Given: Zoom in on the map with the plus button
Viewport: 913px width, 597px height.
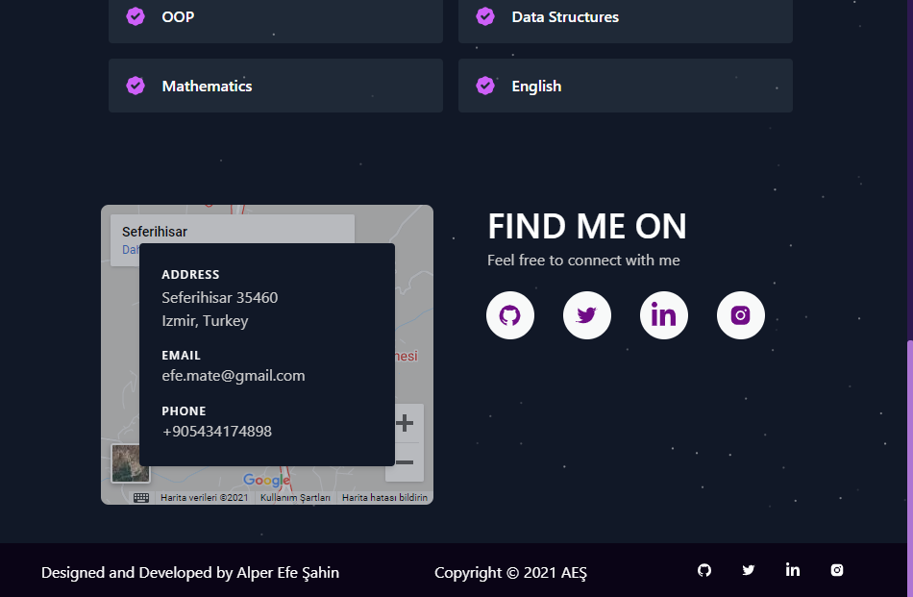Looking at the screenshot, I should pyautogui.click(x=405, y=422).
